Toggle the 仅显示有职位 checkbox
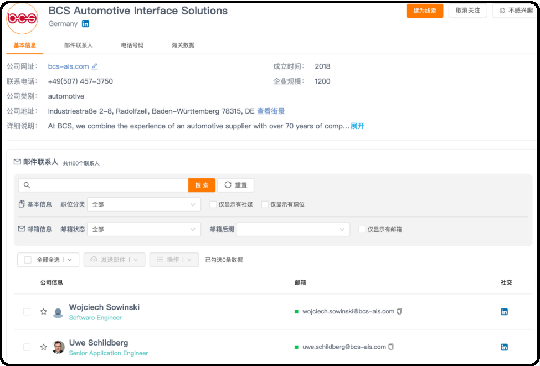Screen dimensions: 540x366 [x=265, y=204]
